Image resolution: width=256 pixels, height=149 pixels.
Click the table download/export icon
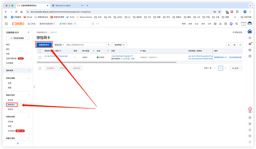pos(229,44)
